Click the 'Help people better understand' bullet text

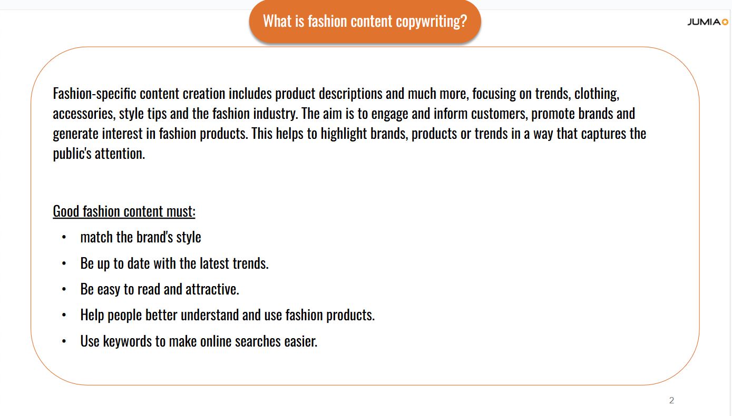pyautogui.click(x=228, y=315)
